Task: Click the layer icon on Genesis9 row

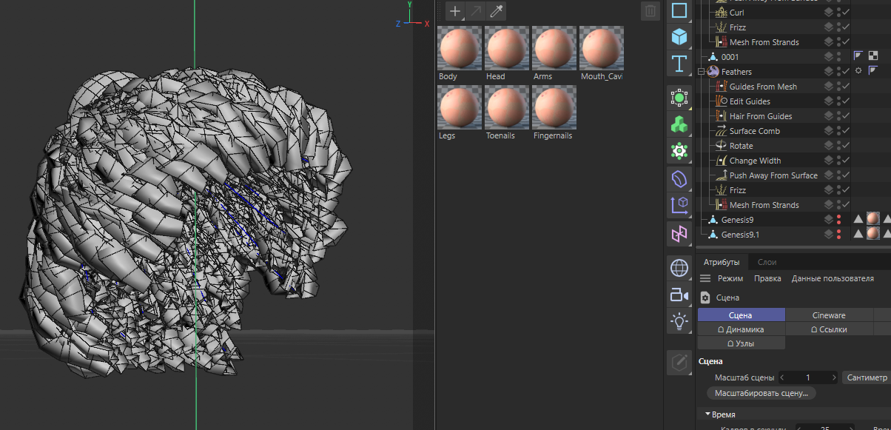Action: [830, 220]
